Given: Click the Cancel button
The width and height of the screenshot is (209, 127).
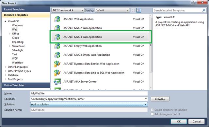Looking at the screenshot, I should [196, 121].
